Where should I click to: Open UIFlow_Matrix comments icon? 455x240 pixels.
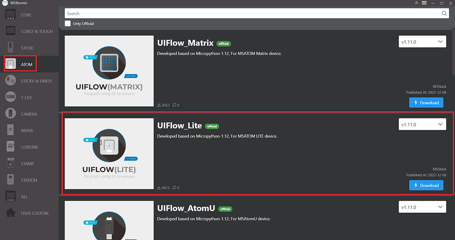pyautogui.click(x=174, y=105)
